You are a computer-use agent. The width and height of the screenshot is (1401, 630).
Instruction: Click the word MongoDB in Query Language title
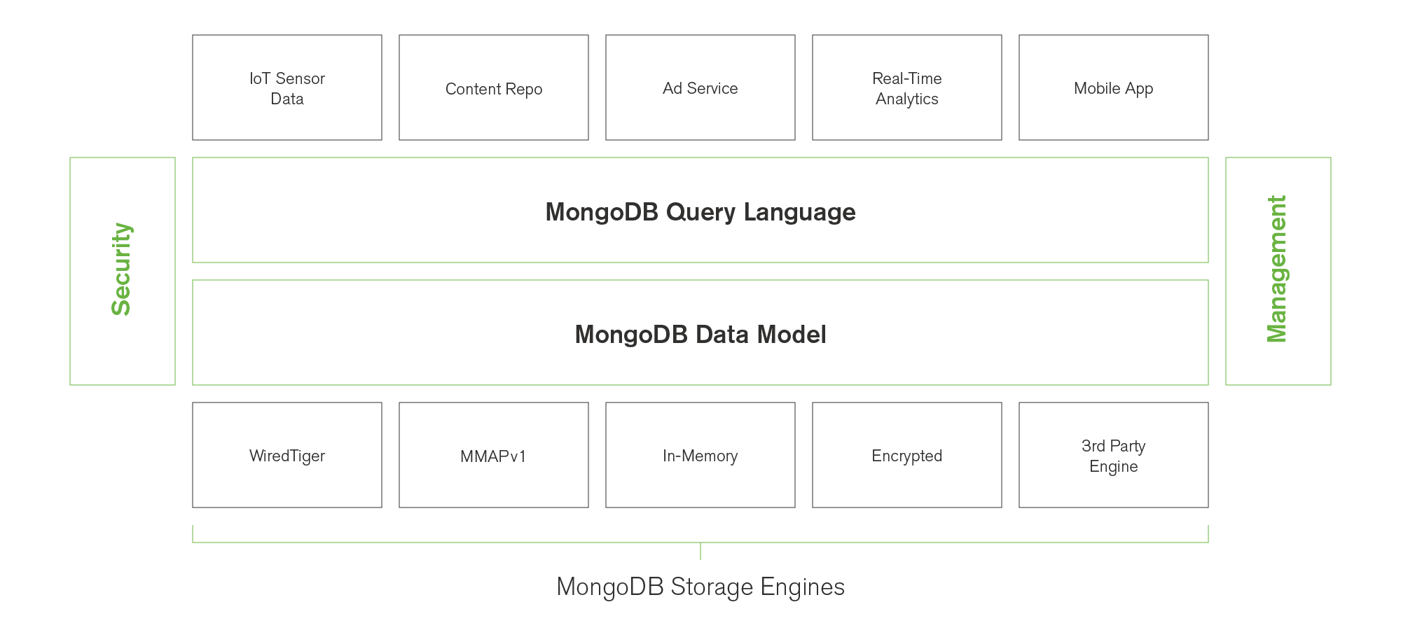602,212
